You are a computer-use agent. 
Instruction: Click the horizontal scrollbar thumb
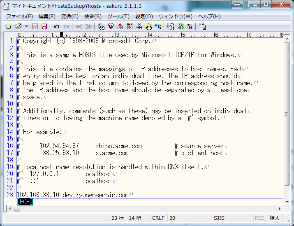(17, 209)
